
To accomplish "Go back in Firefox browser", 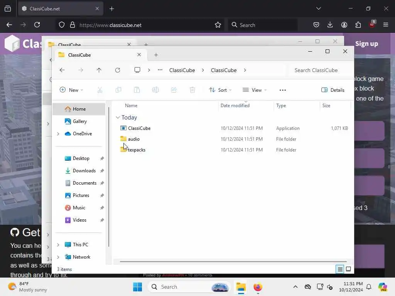I will coord(9,25).
